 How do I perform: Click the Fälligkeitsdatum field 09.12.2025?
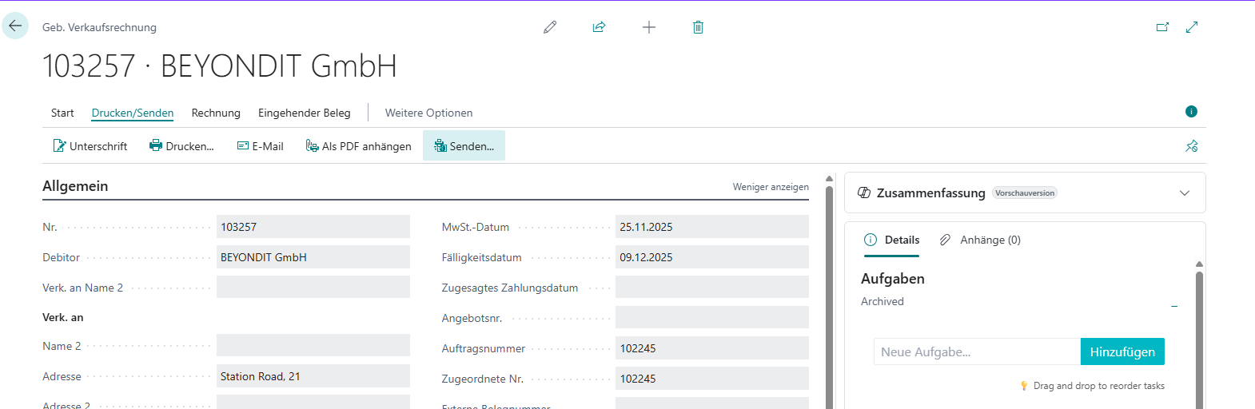(712, 257)
